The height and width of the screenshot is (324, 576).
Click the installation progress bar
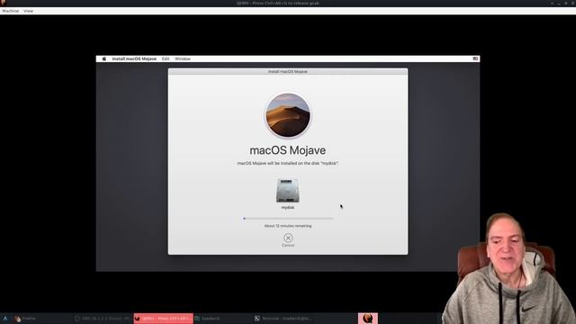click(x=288, y=219)
